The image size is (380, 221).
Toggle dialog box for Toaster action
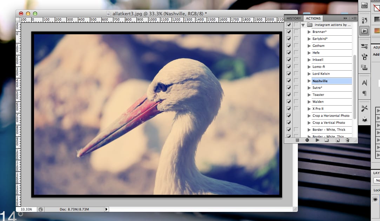[x=296, y=95]
